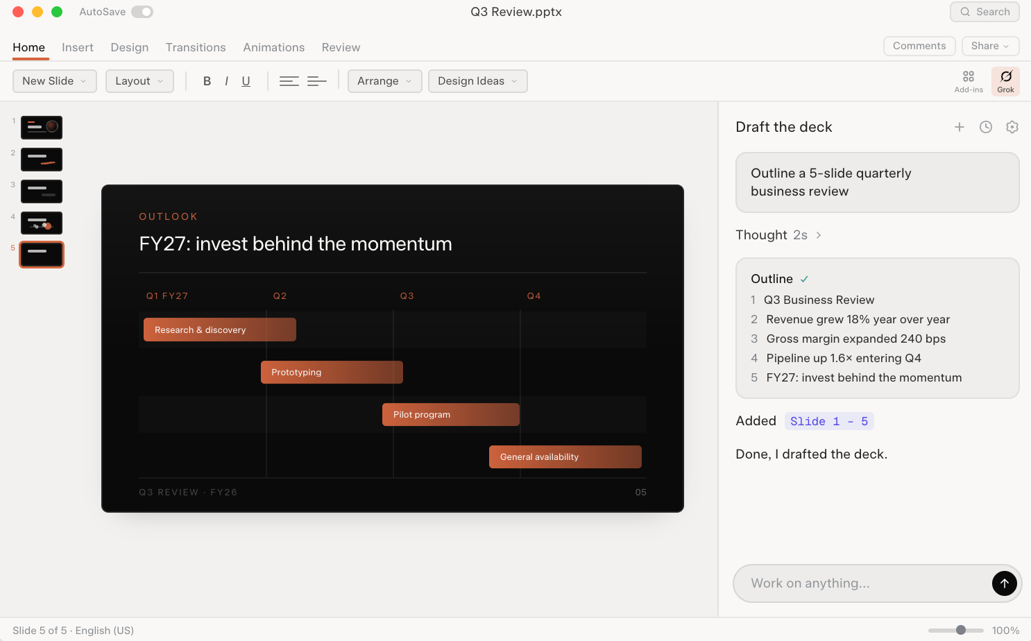The width and height of the screenshot is (1031, 641).
Task: Switch to the Transitions tab
Action: (196, 47)
